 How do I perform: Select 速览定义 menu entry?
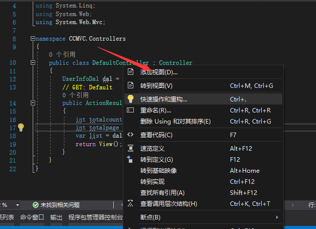pyautogui.click(x=203, y=148)
